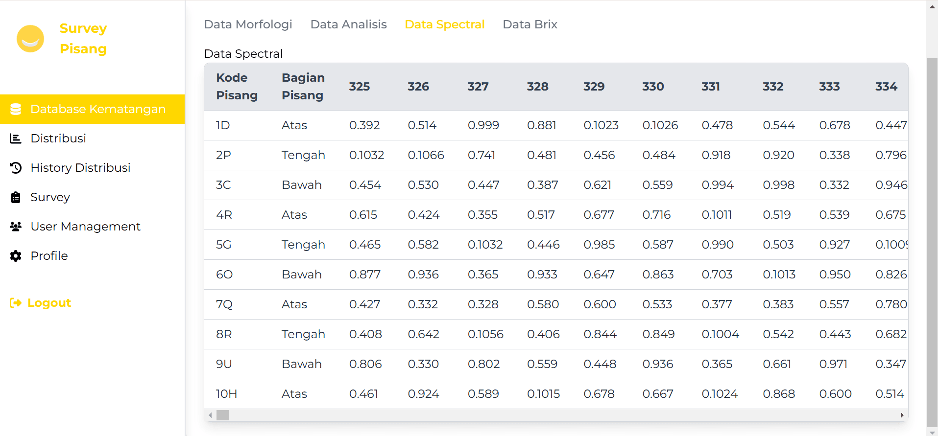Click the Profile gear icon
The width and height of the screenshot is (938, 436).
[16, 256]
